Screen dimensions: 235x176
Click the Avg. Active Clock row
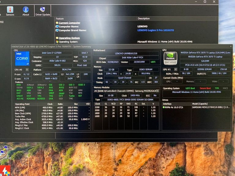[52, 119]
